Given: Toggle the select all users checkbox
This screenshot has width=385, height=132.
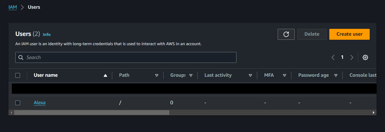Looking at the screenshot, I should (18, 75).
